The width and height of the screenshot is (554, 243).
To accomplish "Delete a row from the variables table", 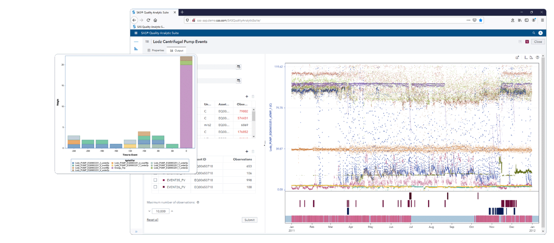I will click(253, 97).
